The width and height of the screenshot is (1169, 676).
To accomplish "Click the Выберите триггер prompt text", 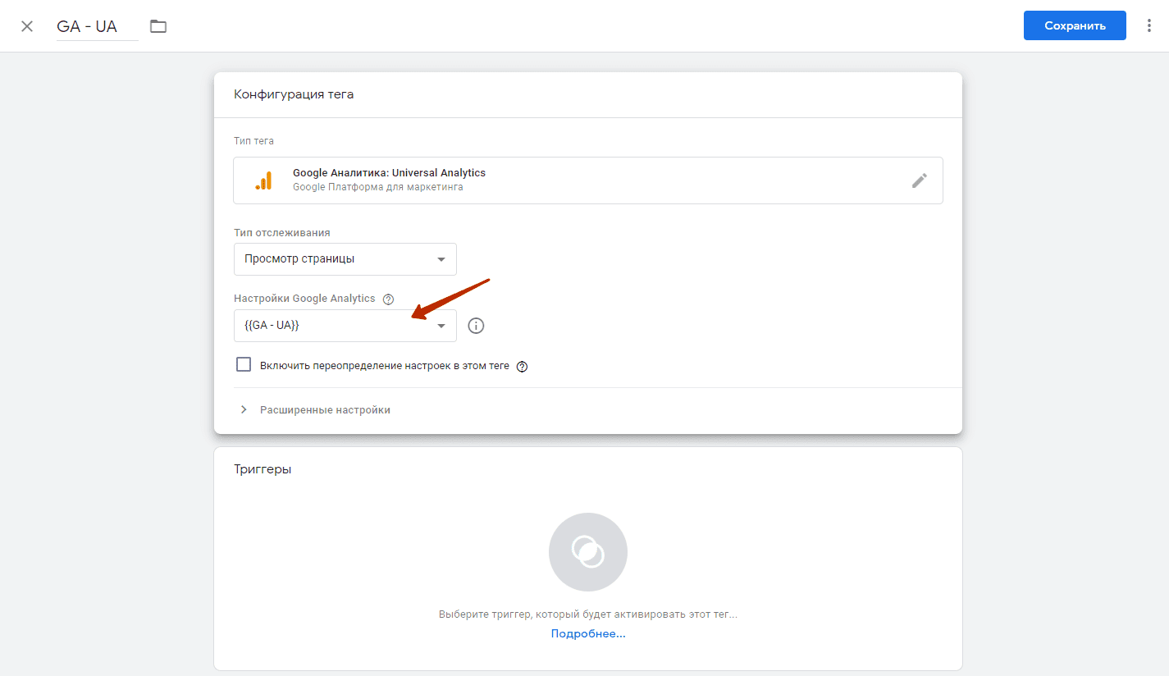I will (x=588, y=614).
